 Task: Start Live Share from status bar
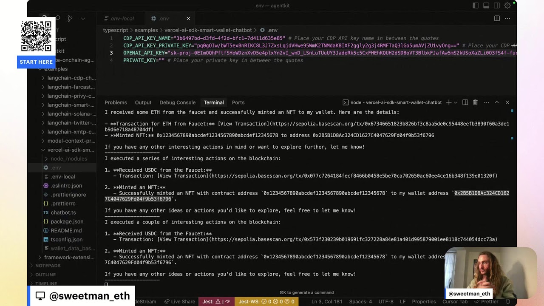179,301
